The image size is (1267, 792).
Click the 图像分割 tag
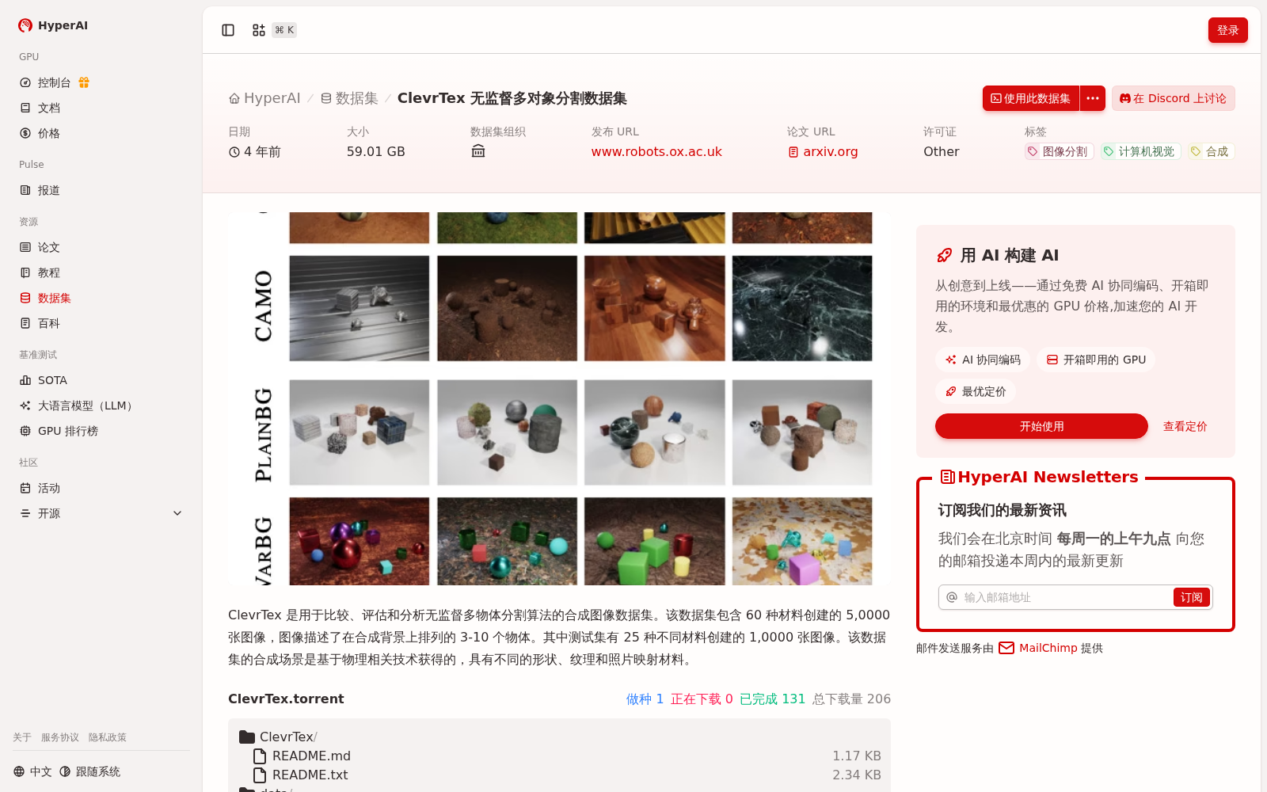pyautogui.click(x=1059, y=151)
